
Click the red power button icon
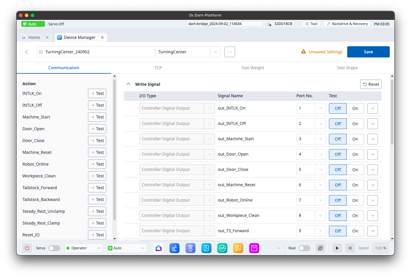pyautogui.click(x=27, y=248)
